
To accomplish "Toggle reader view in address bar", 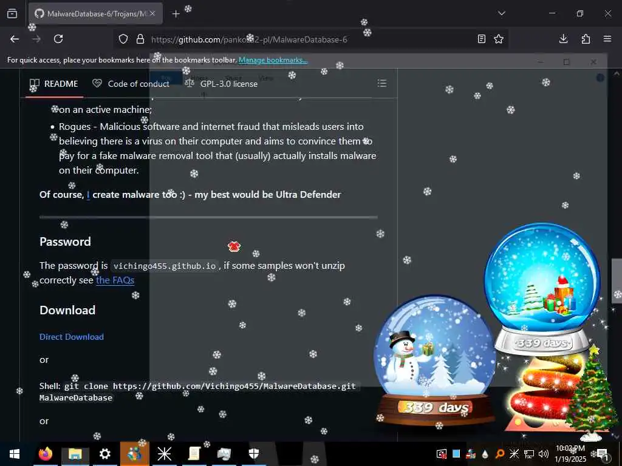I will point(482,39).
